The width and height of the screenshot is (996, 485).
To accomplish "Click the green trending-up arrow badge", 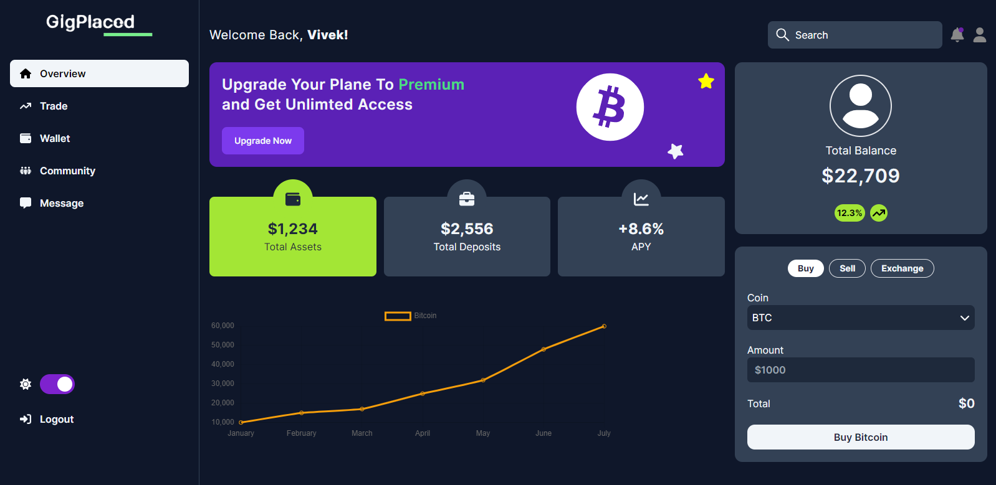I will (x=879, y=213).
